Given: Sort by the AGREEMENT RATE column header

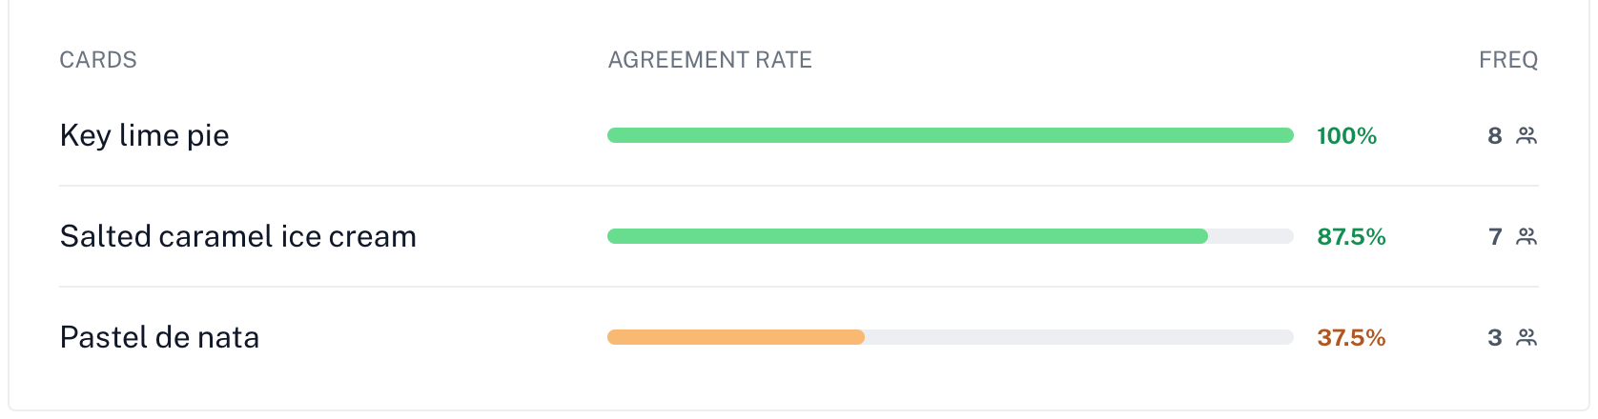Looking at the screenshot, I should point(709,60).
